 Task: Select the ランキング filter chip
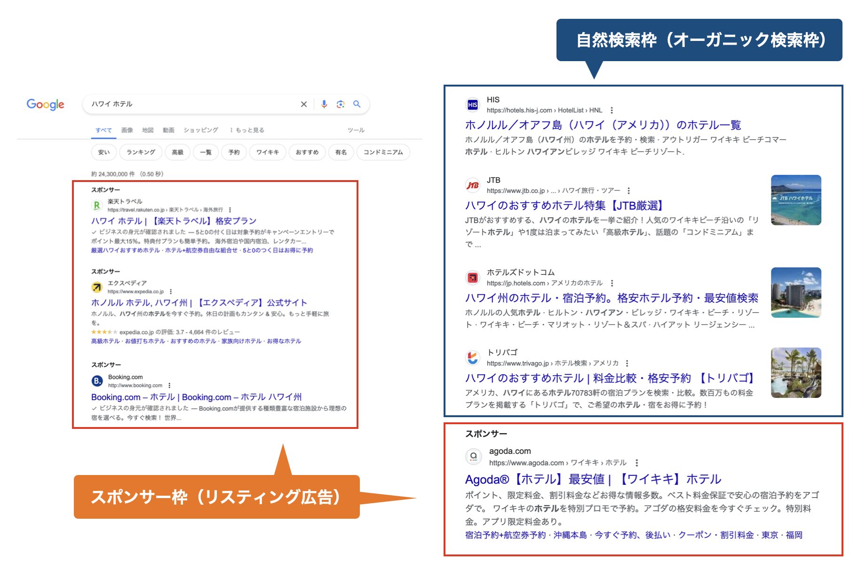(x=141, y=152)
